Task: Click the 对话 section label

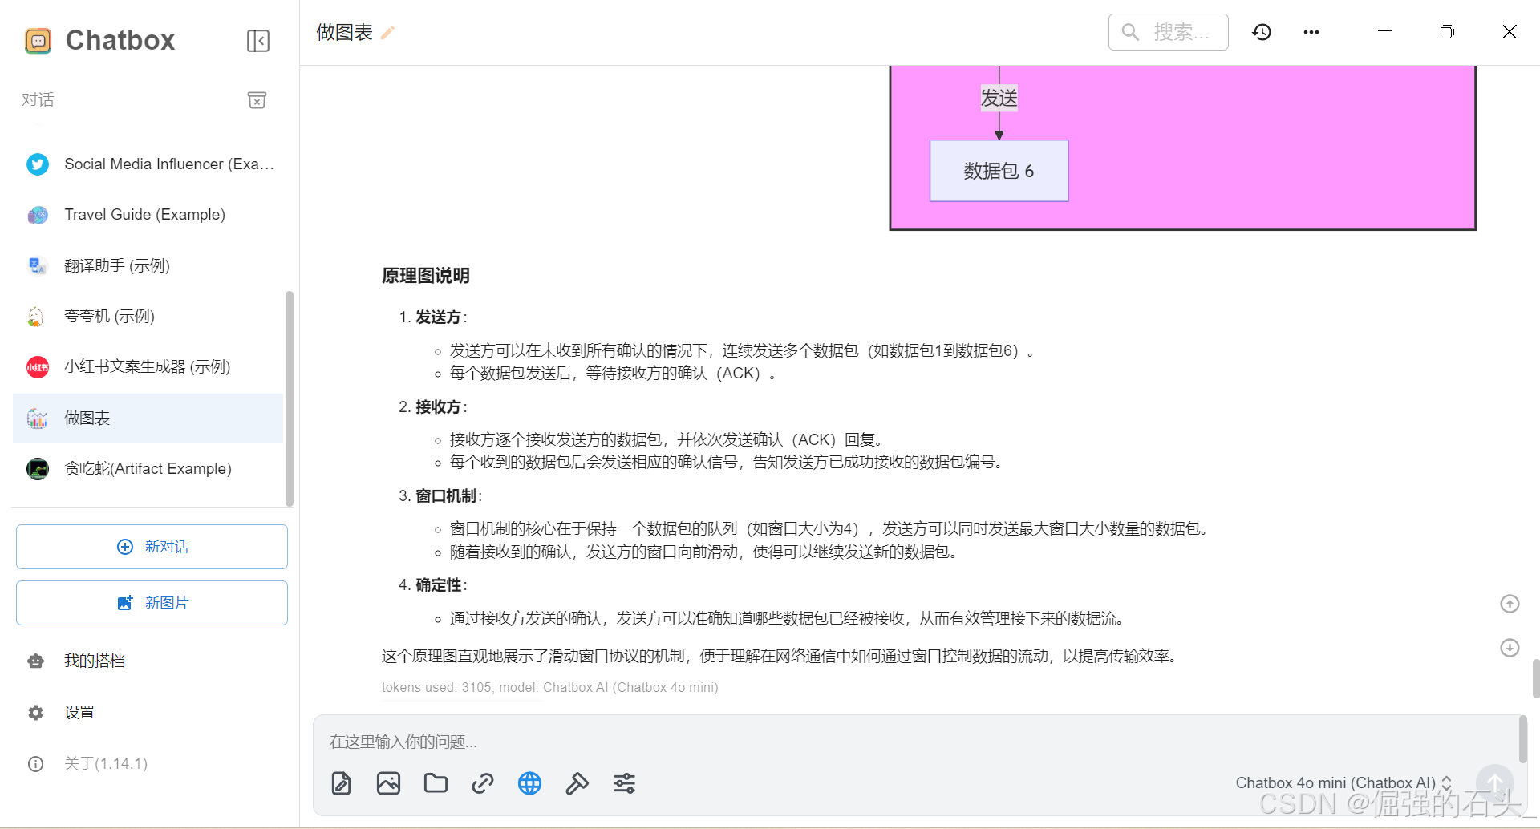Action: [38, 100]
